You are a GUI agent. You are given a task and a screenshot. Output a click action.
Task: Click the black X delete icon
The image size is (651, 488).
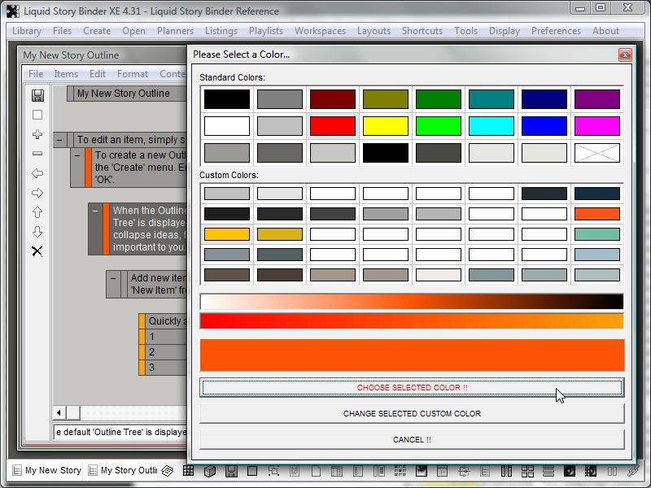[37, 251]
